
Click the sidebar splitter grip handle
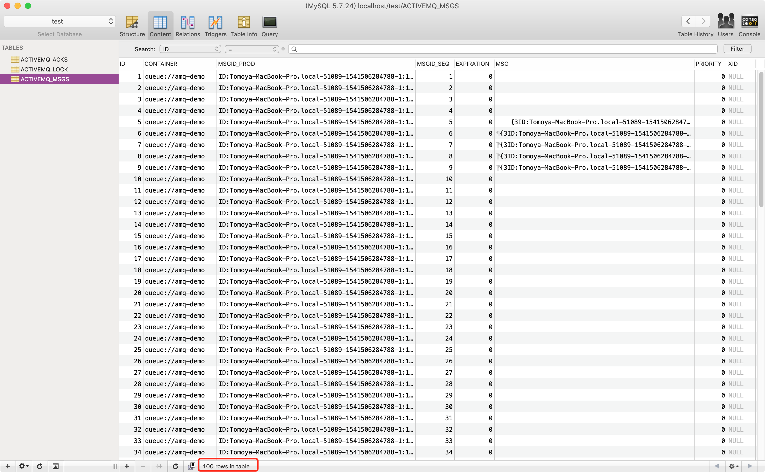coord(115,466)
